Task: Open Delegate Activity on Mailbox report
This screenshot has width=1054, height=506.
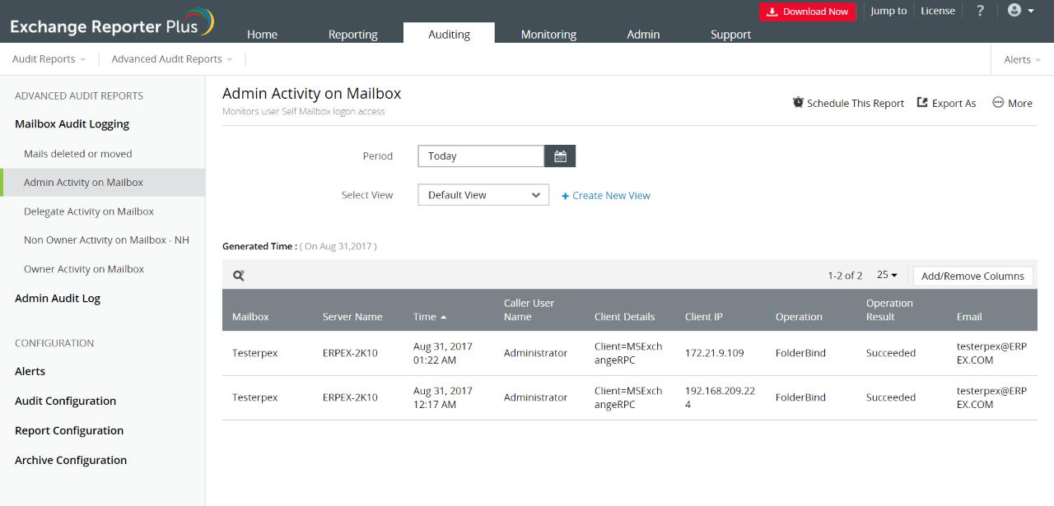Action: (x=89, y=211)
